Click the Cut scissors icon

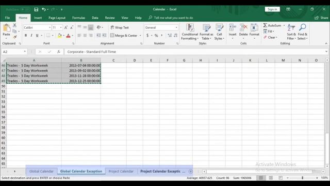[14, 25]
